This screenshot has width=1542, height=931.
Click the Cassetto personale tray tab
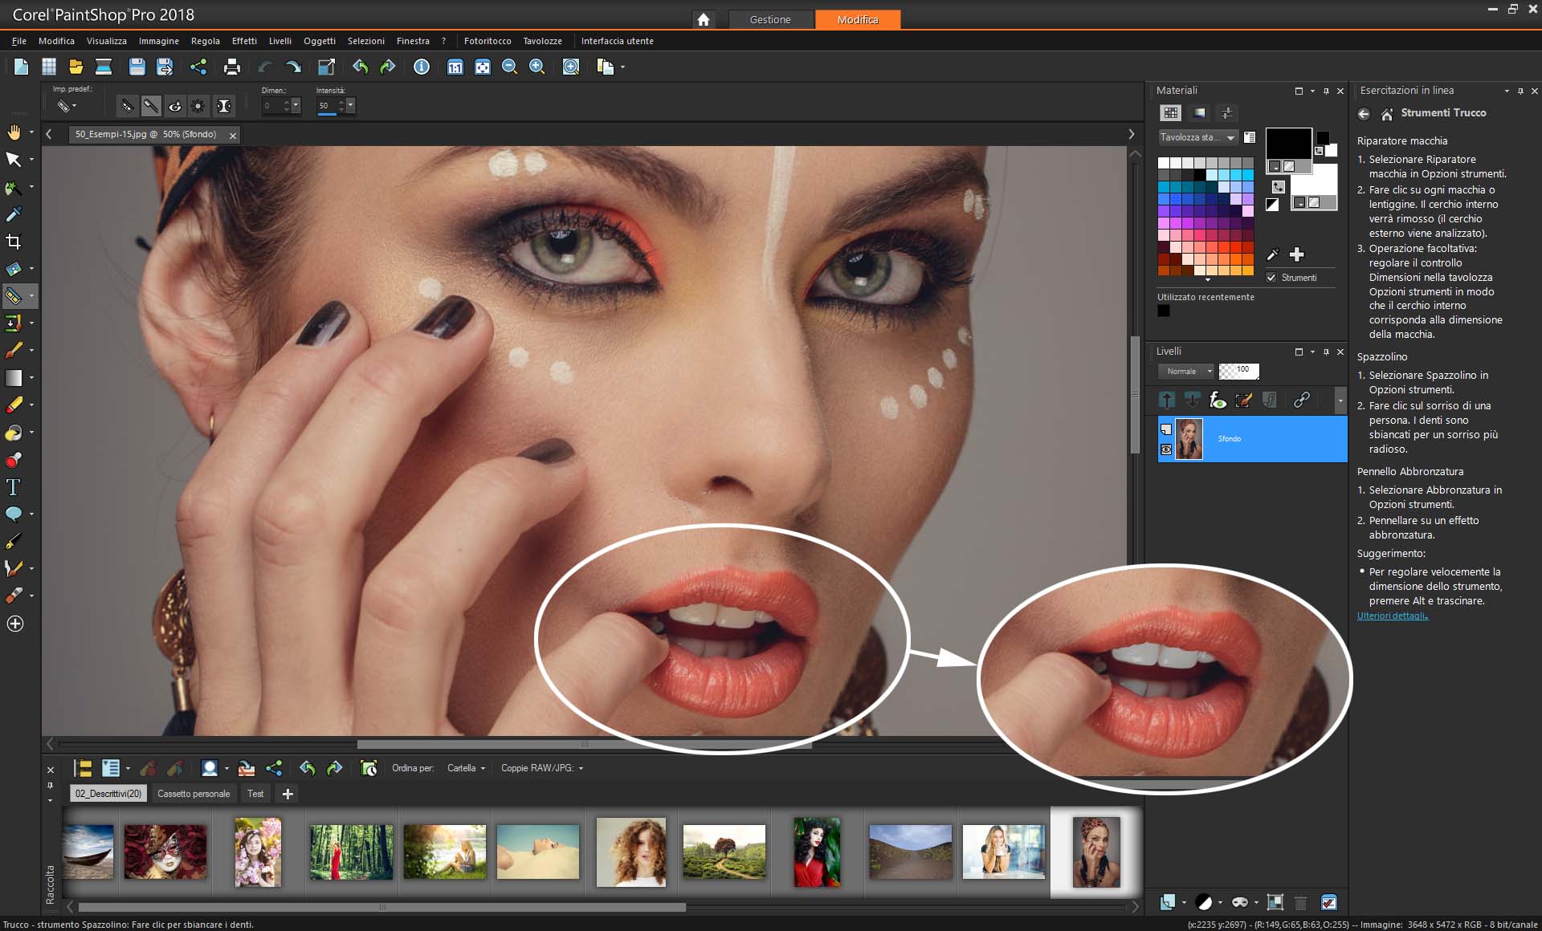(194, 794)
